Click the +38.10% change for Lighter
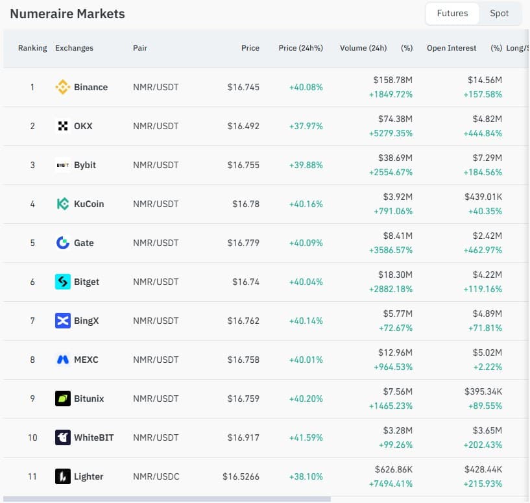The height and width of the screenshot is (503, 530). pos(306,476)
